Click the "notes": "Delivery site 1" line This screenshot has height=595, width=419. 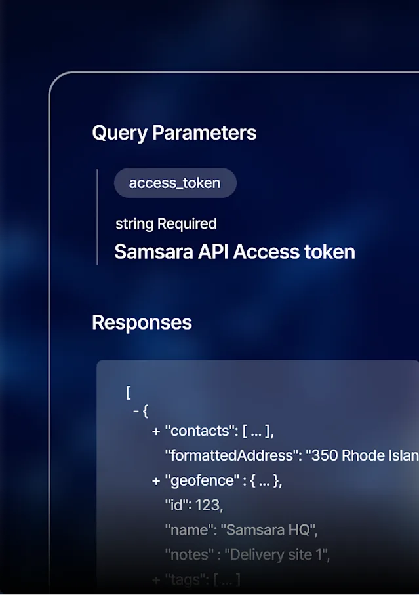pyautogui.click(x=247, y=555)
